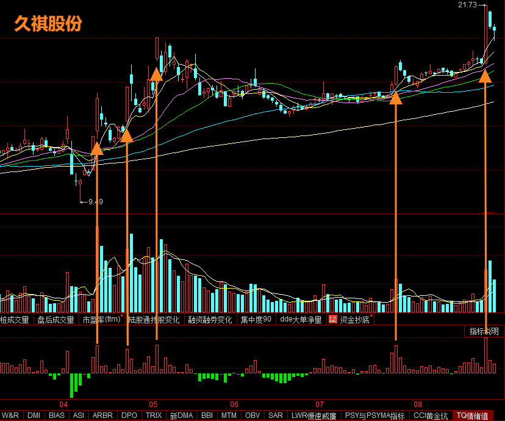Select the BBI indicator tab
The image size is (505, 421).
207,416
